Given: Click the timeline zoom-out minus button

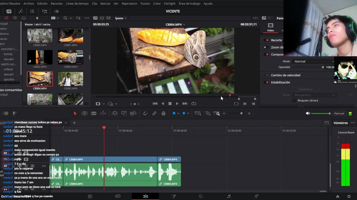Looking at the screenshot, I should pyautogui.click(x=224, y=113).
